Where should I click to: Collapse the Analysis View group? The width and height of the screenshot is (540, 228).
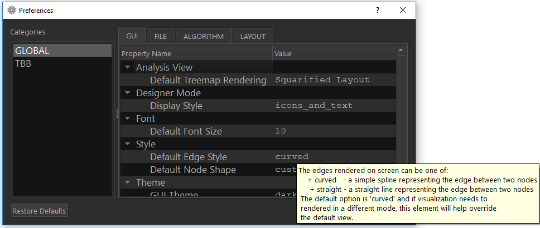(x=128, y=67)
